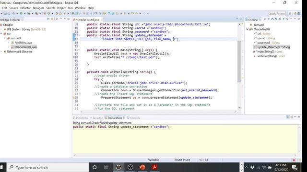
Task: Click the Windows 'Type here to search' box
Action: (48, 167)
